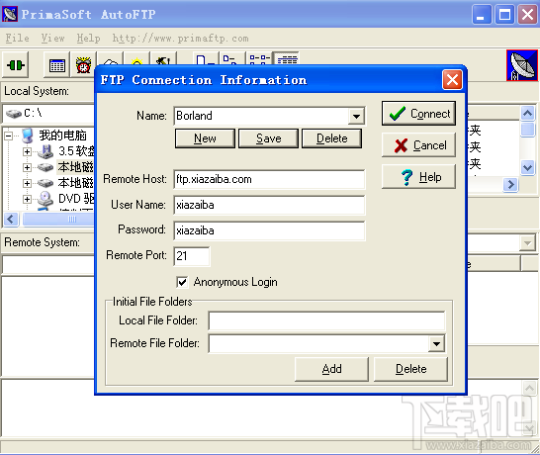Open the Help menu
The image size is (540, 455).
point(88,38)
